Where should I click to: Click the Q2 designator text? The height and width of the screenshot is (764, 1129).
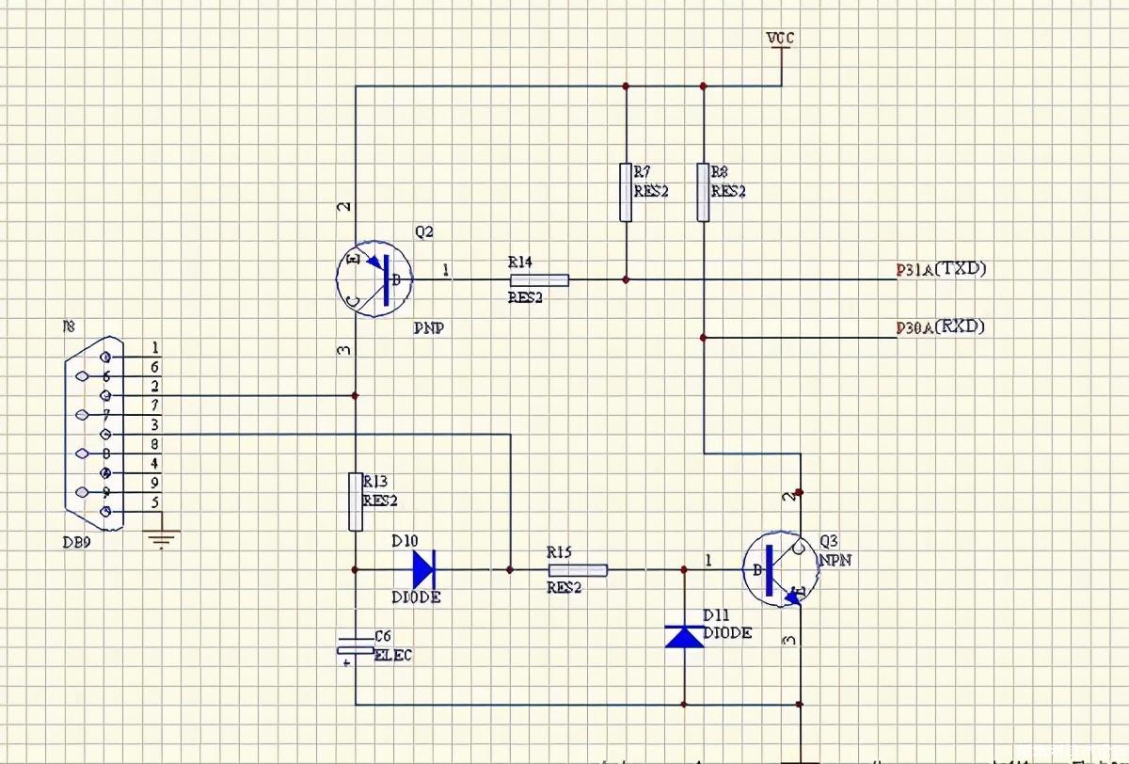(424, 232)
